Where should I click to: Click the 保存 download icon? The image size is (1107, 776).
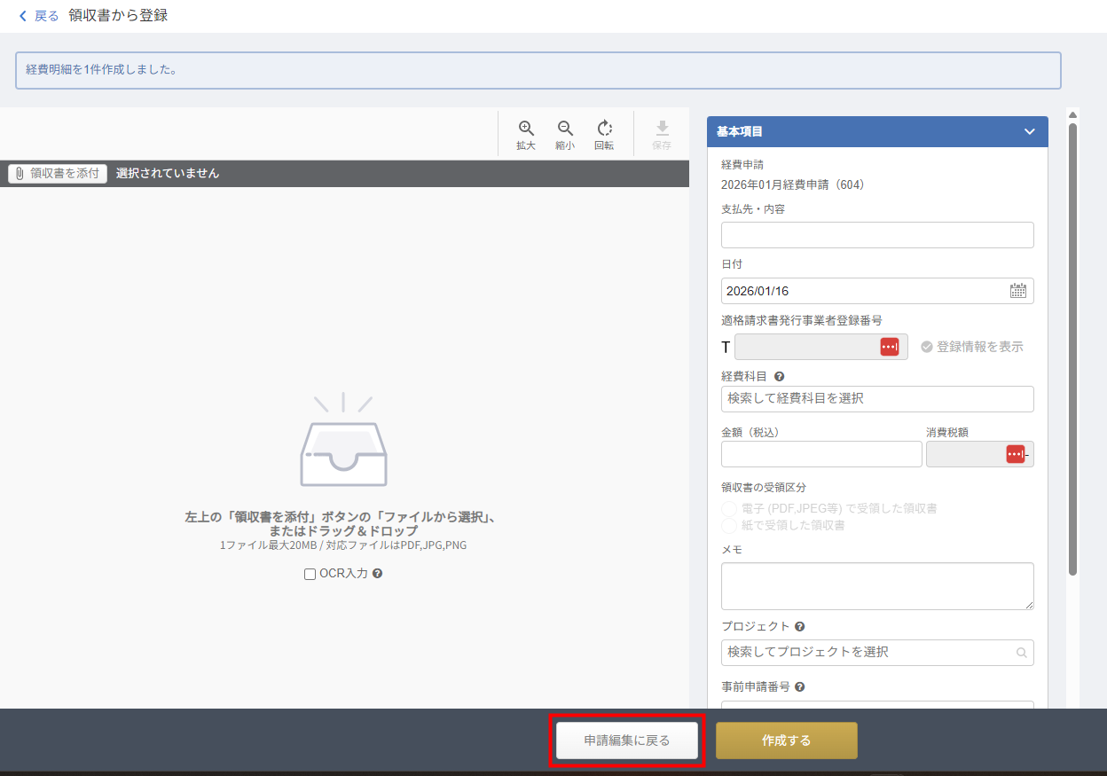[662, 129]
